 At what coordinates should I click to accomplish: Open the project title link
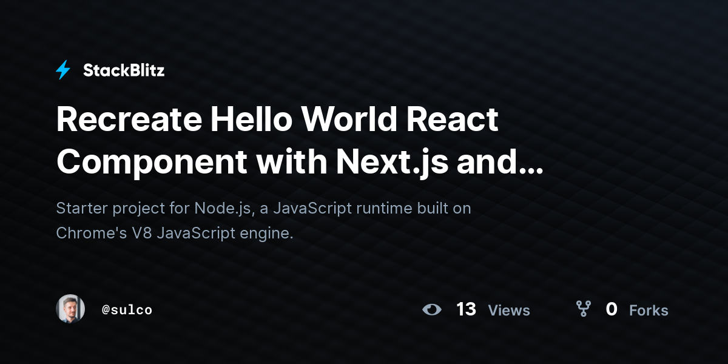tap(276, 141)
